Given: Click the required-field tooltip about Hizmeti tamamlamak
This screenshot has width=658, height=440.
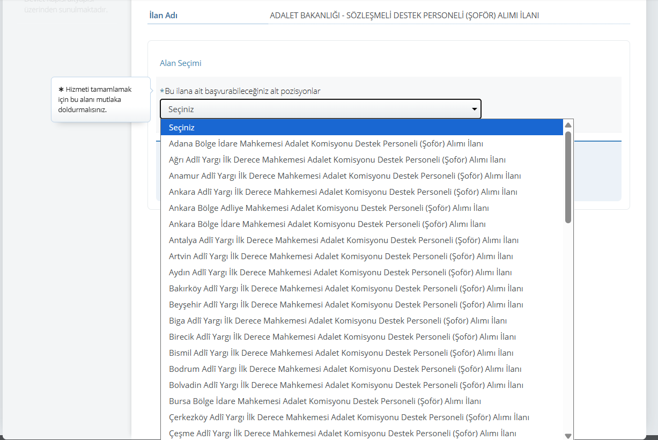Looking at the screenshot, I should pos(101,99).
